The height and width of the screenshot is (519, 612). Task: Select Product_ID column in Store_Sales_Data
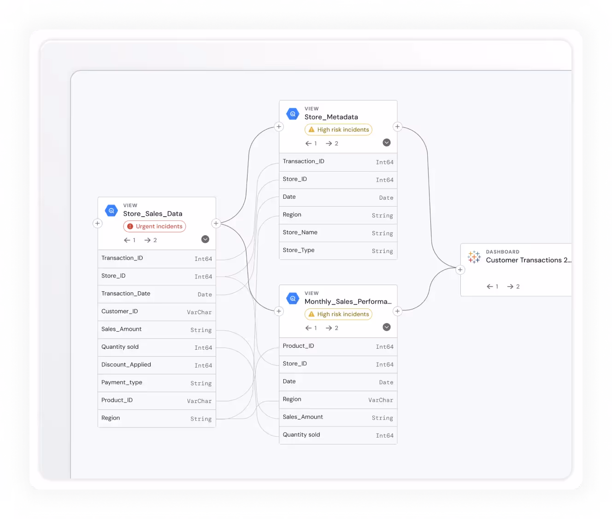click(x=157, y=401)
